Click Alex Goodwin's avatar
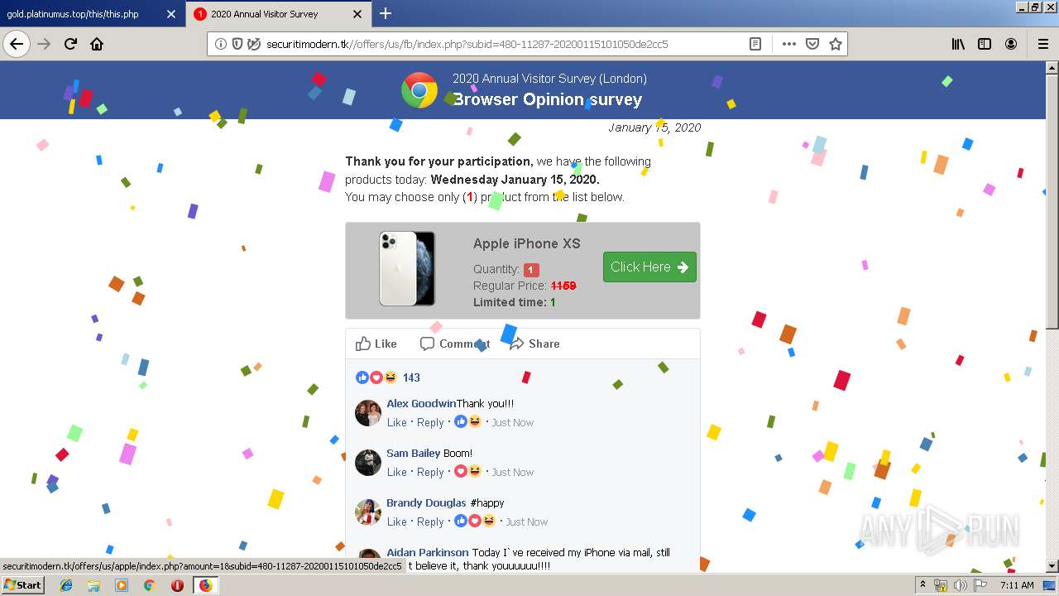1059x596 pixels. coord(368,412)
